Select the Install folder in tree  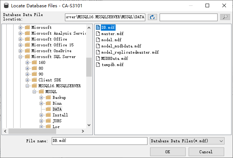coord(60,115)
